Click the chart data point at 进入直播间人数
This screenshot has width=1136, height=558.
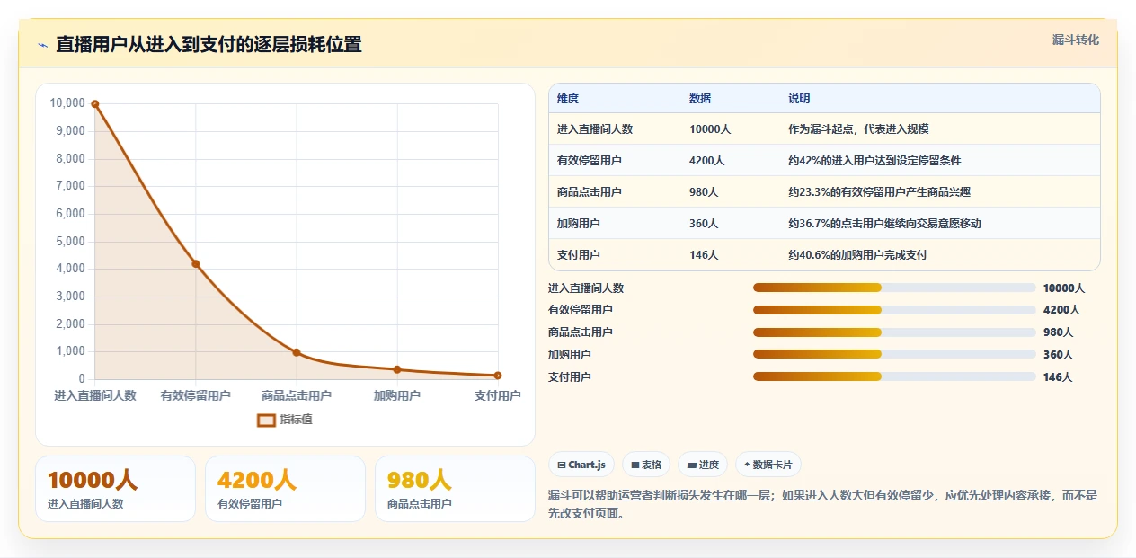coord(94,104)
